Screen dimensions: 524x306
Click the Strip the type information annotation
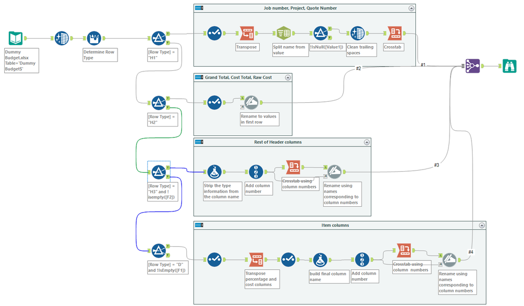[x=222, y=191]
